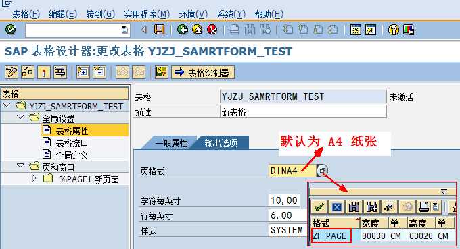The image size is (460, 249).
Task: Collapse the command field using left triangle
Action: (143, 30)
